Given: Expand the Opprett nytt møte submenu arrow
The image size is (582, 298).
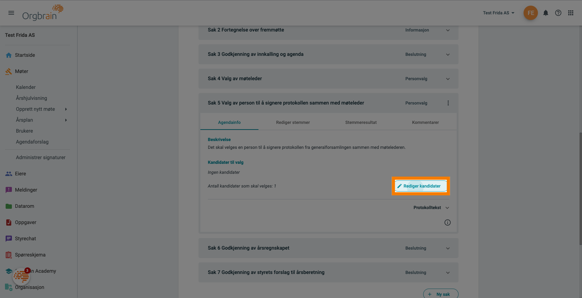Looking at the screenshot, I should click(66, 109).
